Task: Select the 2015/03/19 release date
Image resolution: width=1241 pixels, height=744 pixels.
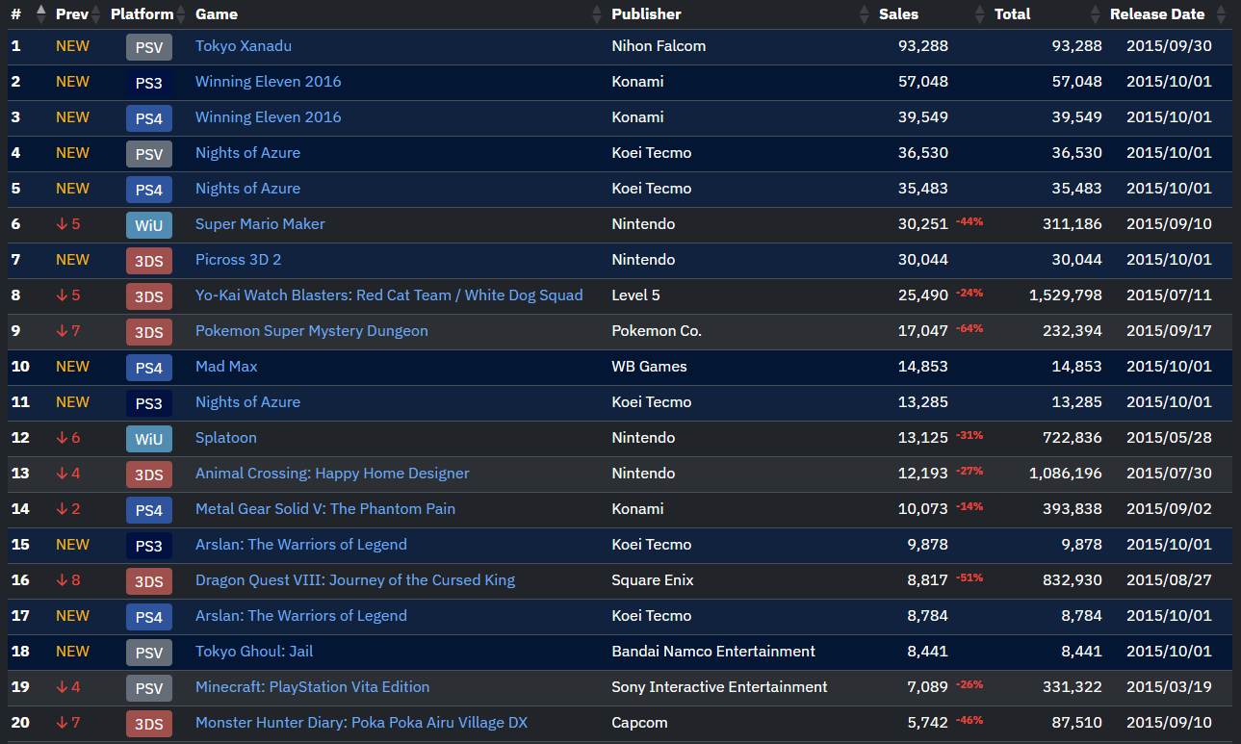Action: pos(1169,687)
